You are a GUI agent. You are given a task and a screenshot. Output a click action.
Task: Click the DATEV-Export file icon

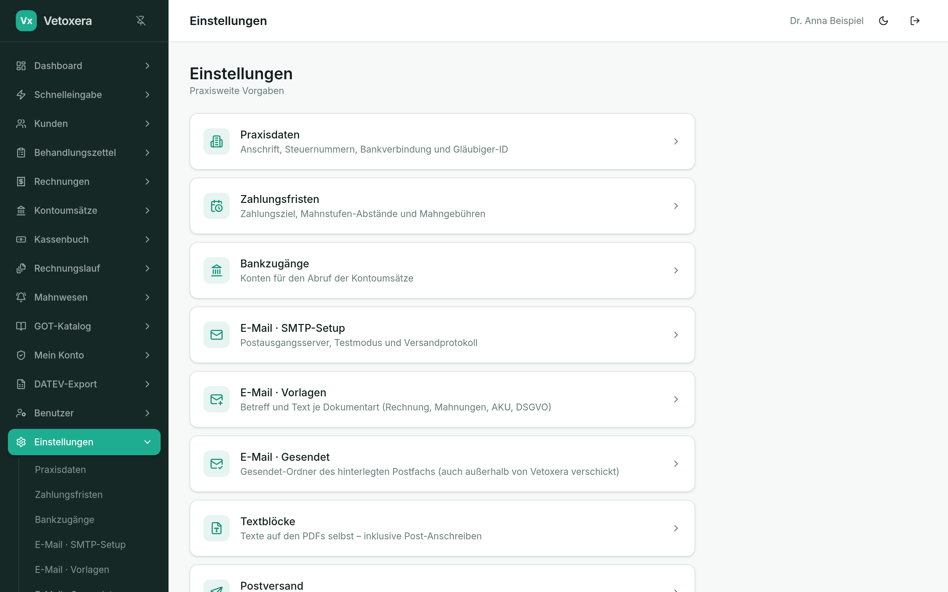pyautogui.click(x=21, y=384)
